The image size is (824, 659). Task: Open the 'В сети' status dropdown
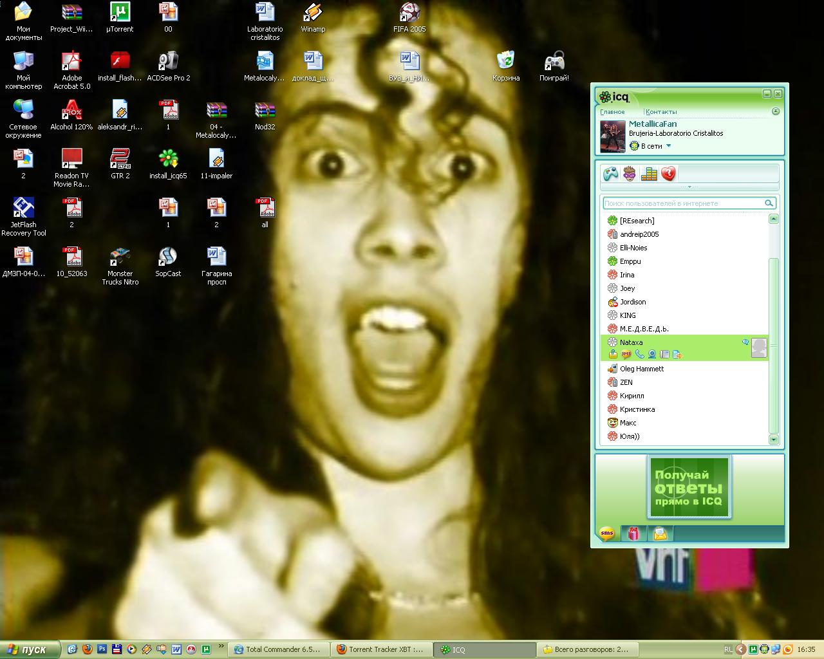668,146
